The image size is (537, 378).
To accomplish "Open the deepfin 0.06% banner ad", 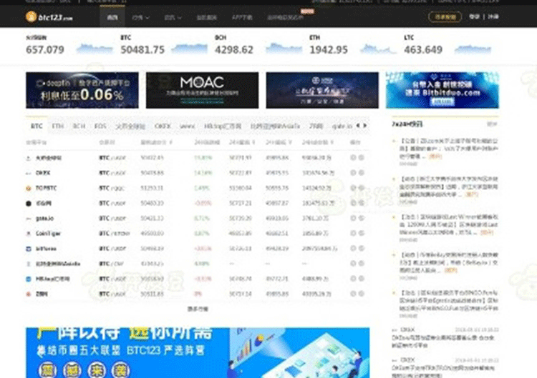I will pos(82,90).
